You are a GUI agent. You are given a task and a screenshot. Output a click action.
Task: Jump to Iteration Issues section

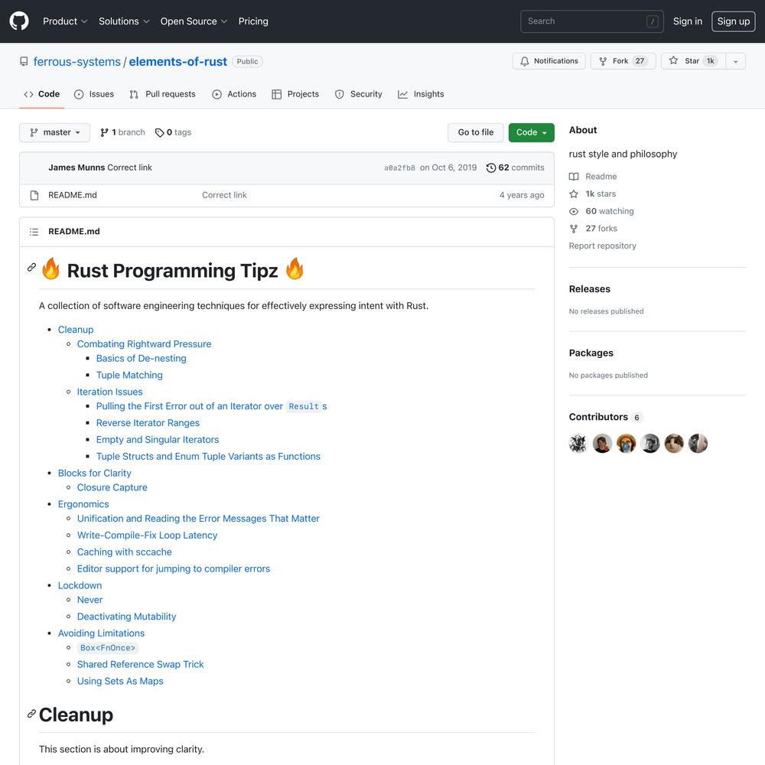tap(109, 392)
